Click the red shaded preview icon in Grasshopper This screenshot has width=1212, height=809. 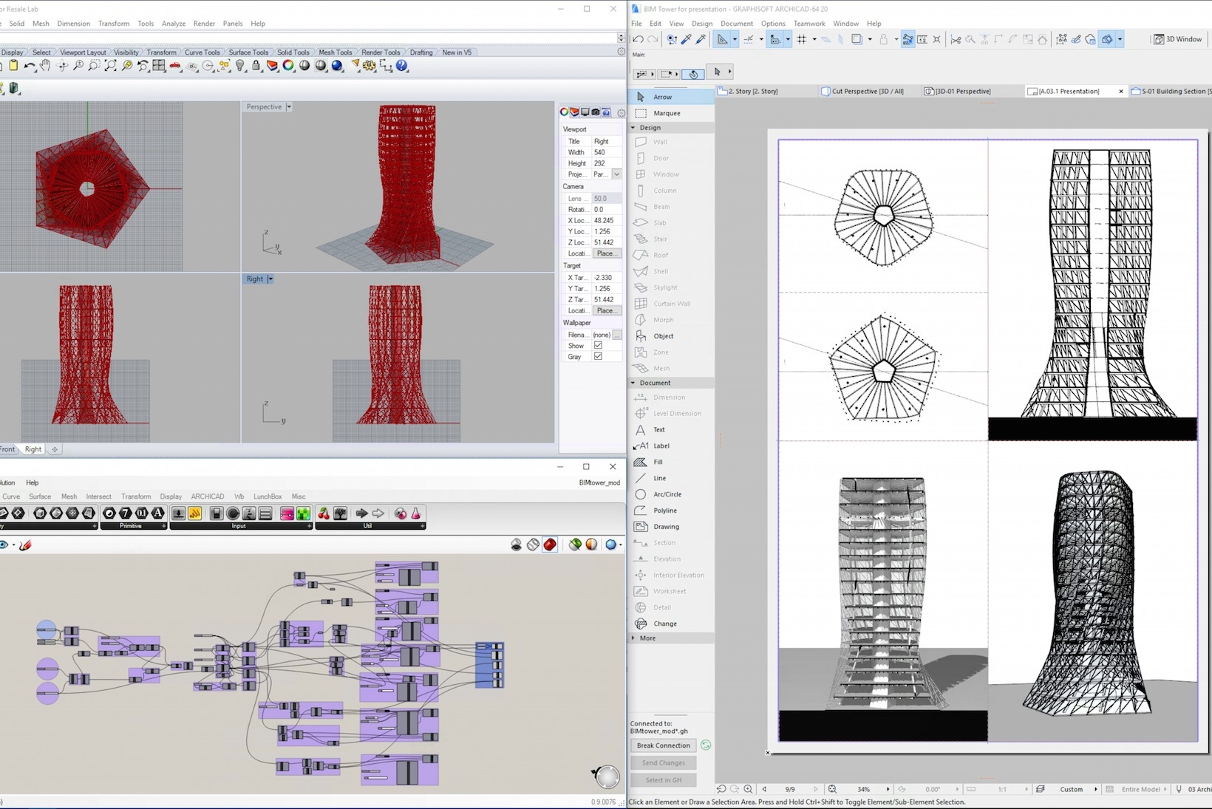(550, 545)
